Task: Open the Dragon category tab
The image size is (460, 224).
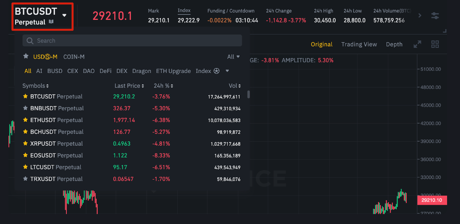Action: [142, 71]
